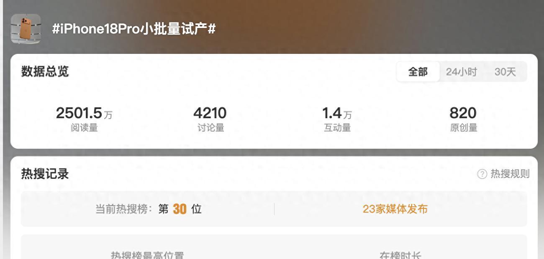This screenshot has width=544, height=259.
Task: Click the 原创量 caption text
Action: pos(464,128)
